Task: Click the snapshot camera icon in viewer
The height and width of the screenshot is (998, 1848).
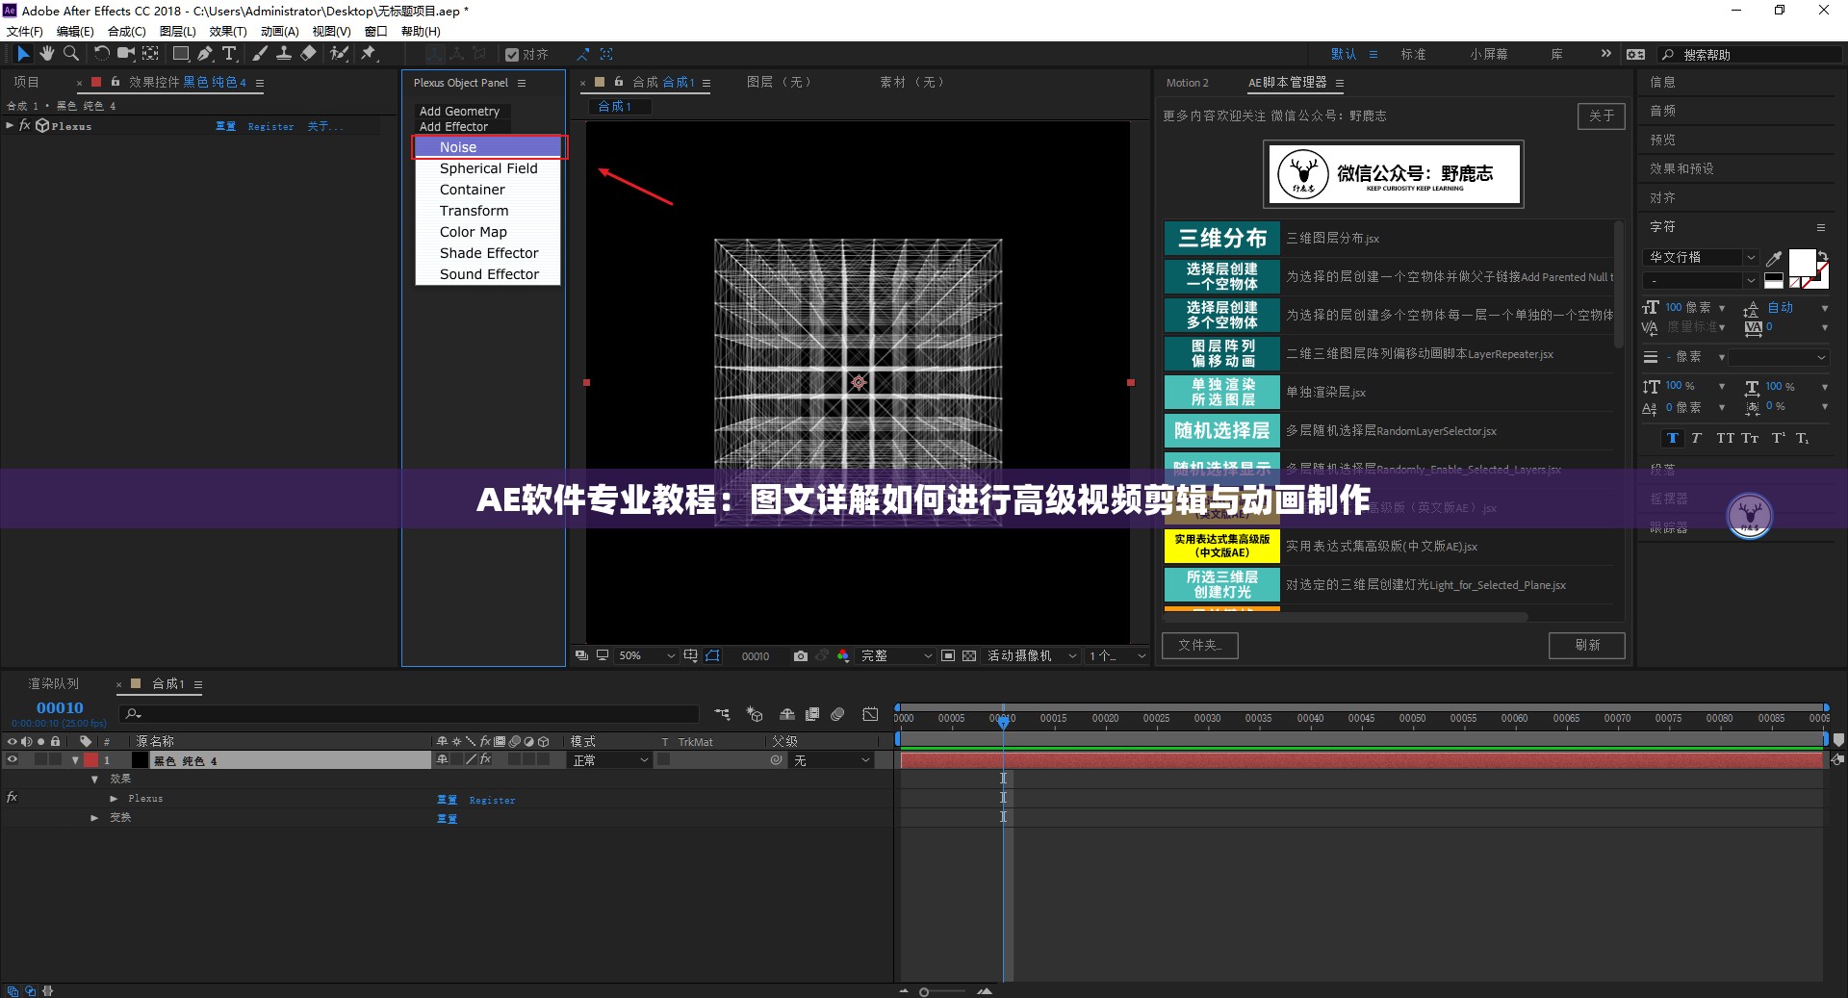Action: pos(800,655)
